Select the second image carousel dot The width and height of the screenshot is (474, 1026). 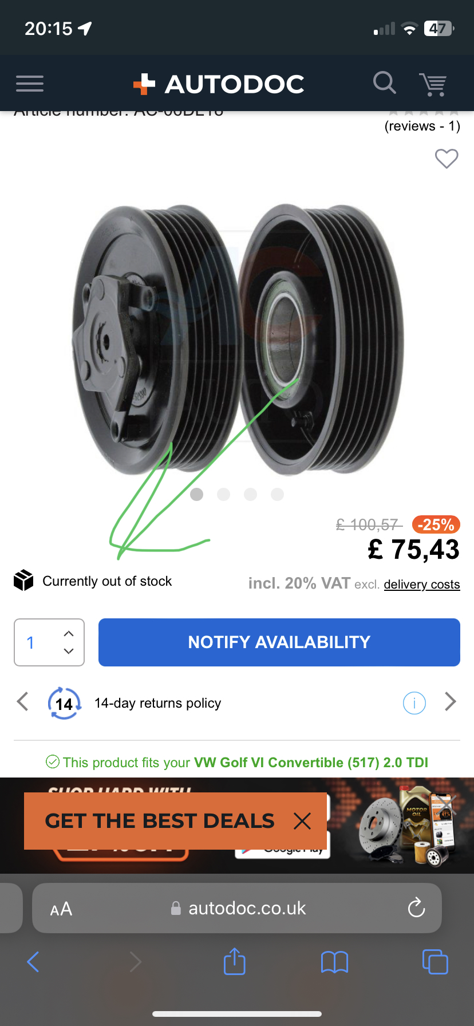(224, 494)
